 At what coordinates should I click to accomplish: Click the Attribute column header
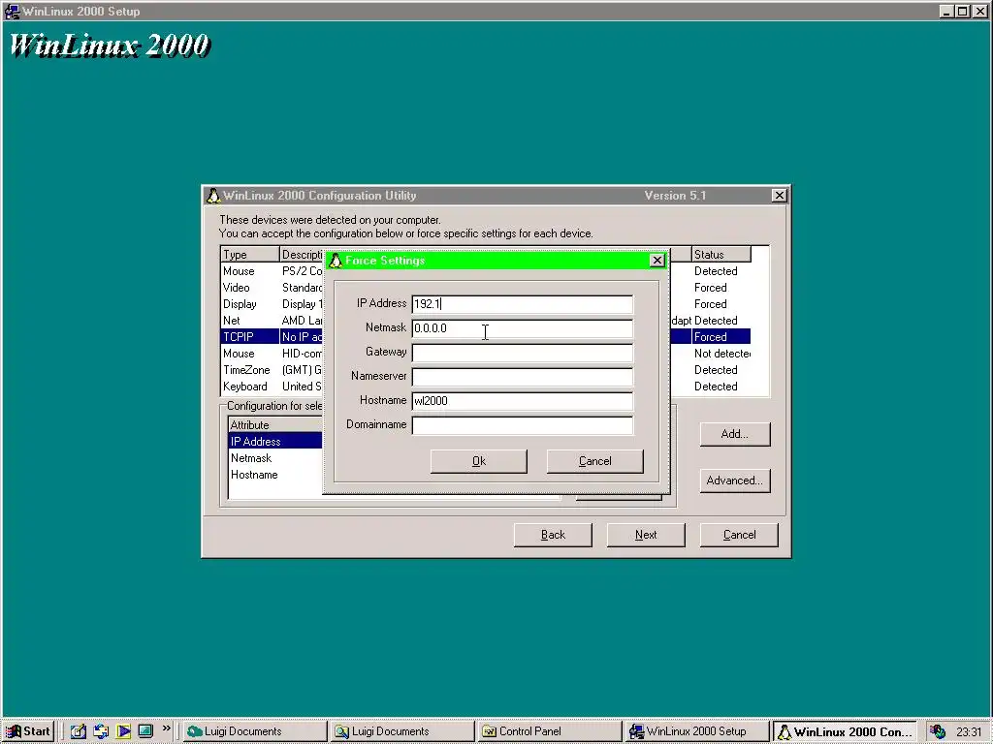(x=275, y=425)
